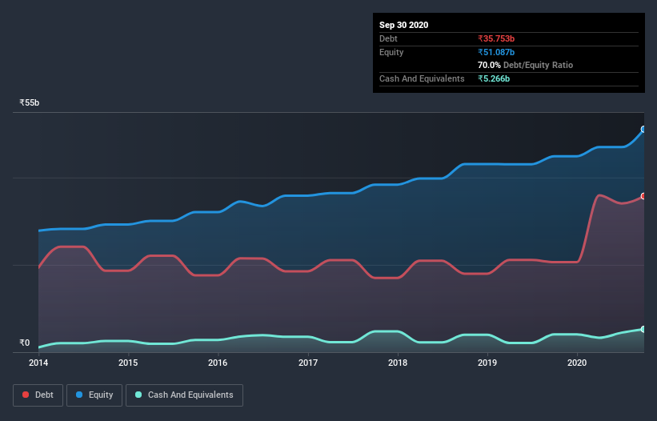The image size is (657, 421).
Task: Click the Sep 30 2020 tooltip date
Action: [x=403, y=25]
